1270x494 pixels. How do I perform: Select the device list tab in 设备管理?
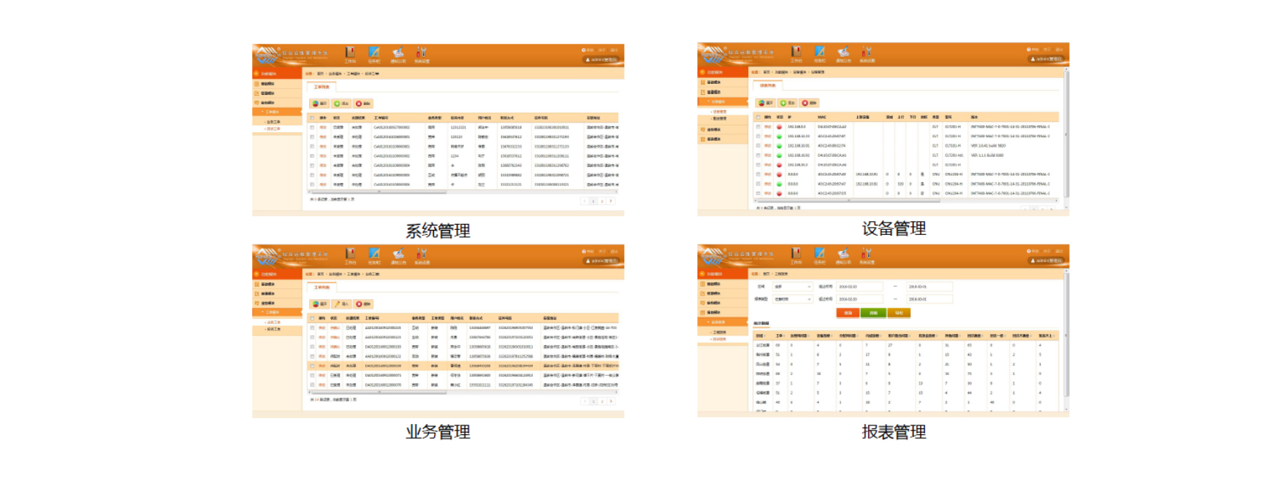click(767, 85)
